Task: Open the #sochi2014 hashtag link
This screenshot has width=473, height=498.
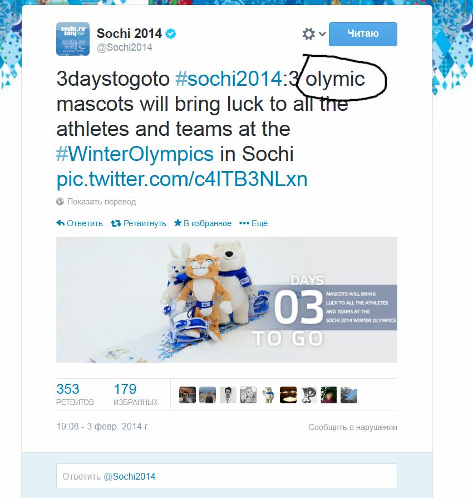Action: click(x=228, y=79)
